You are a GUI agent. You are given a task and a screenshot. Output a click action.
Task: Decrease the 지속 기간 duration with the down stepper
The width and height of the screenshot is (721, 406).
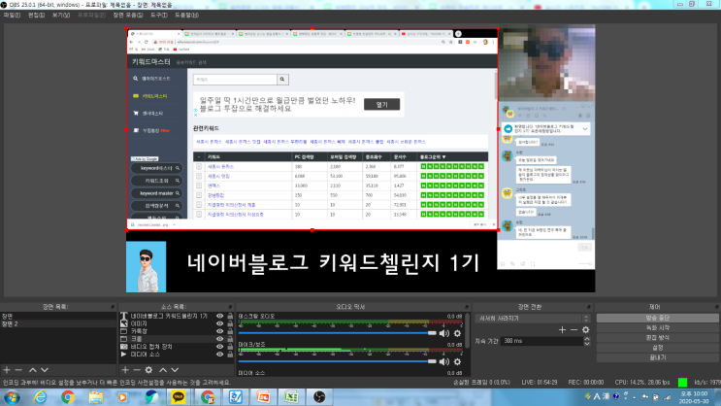pos(587,344)
